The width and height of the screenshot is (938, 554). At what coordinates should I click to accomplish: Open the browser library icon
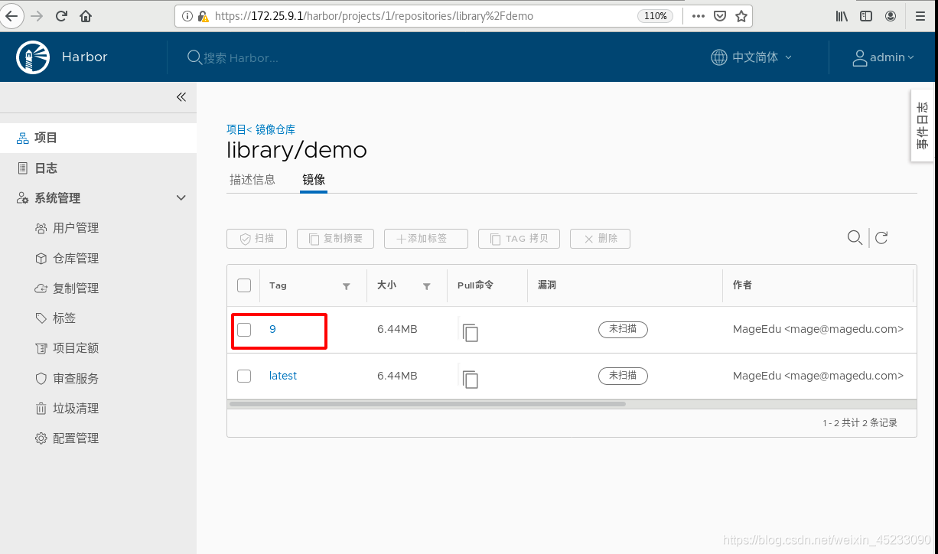click(x=842, y=16)
